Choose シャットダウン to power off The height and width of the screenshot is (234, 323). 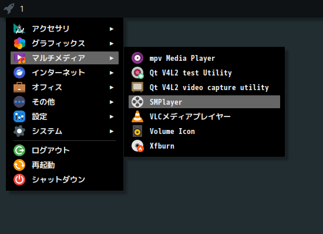[x=65, y=180]
